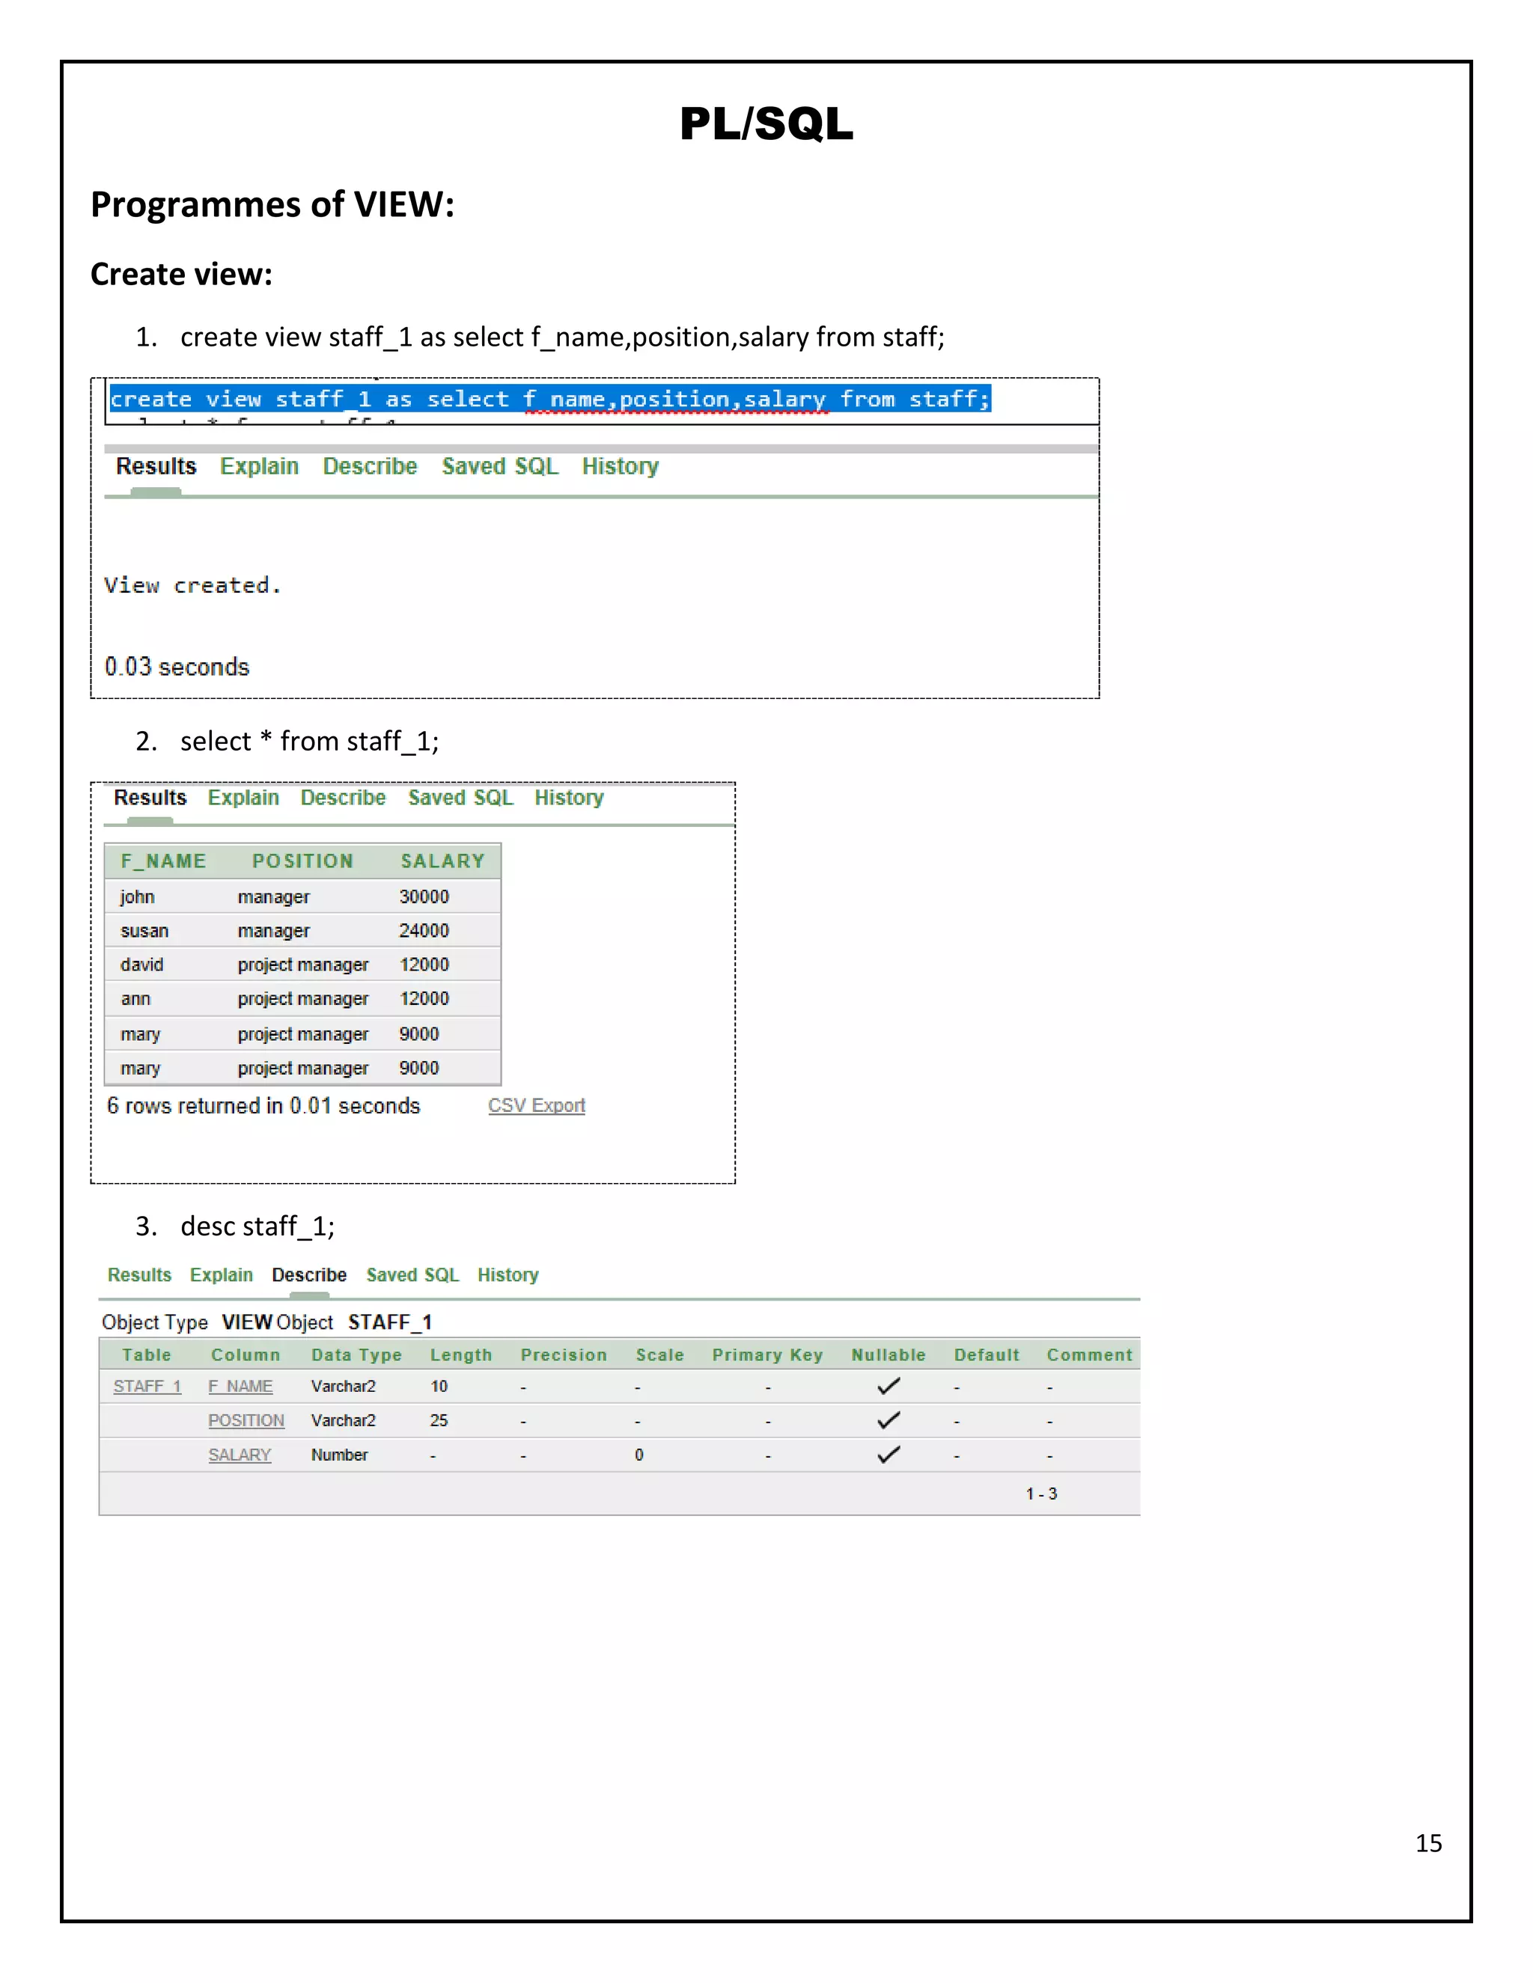The height and width of the screenshot is (1983, 1533).
Task: Open History tab above F_NAME table
Action: [x=569, y=798]
